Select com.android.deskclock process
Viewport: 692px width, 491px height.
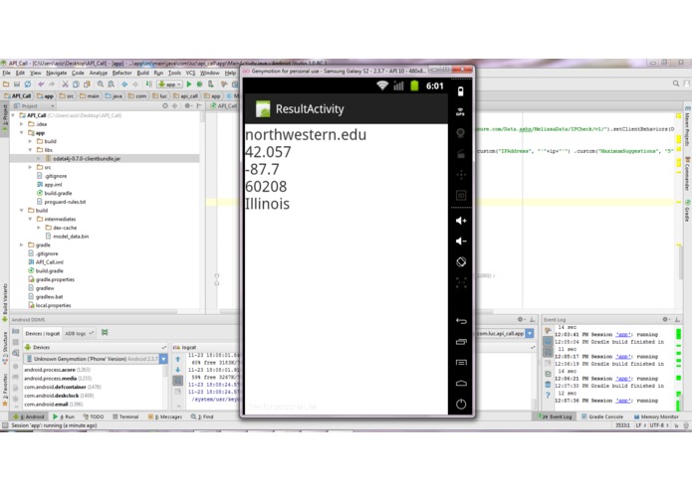click(x=59, y=396)
